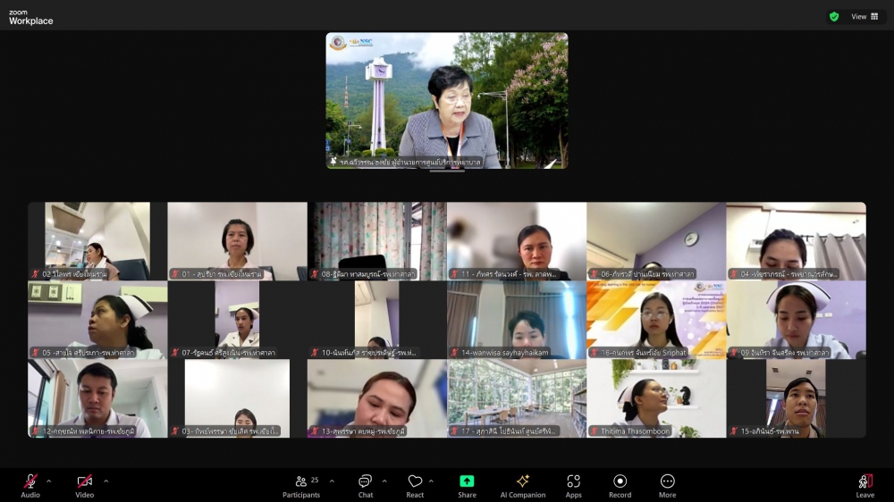Select the main speaker video at top
This screenshot has width=894, height=502.
tap(447, 100)
